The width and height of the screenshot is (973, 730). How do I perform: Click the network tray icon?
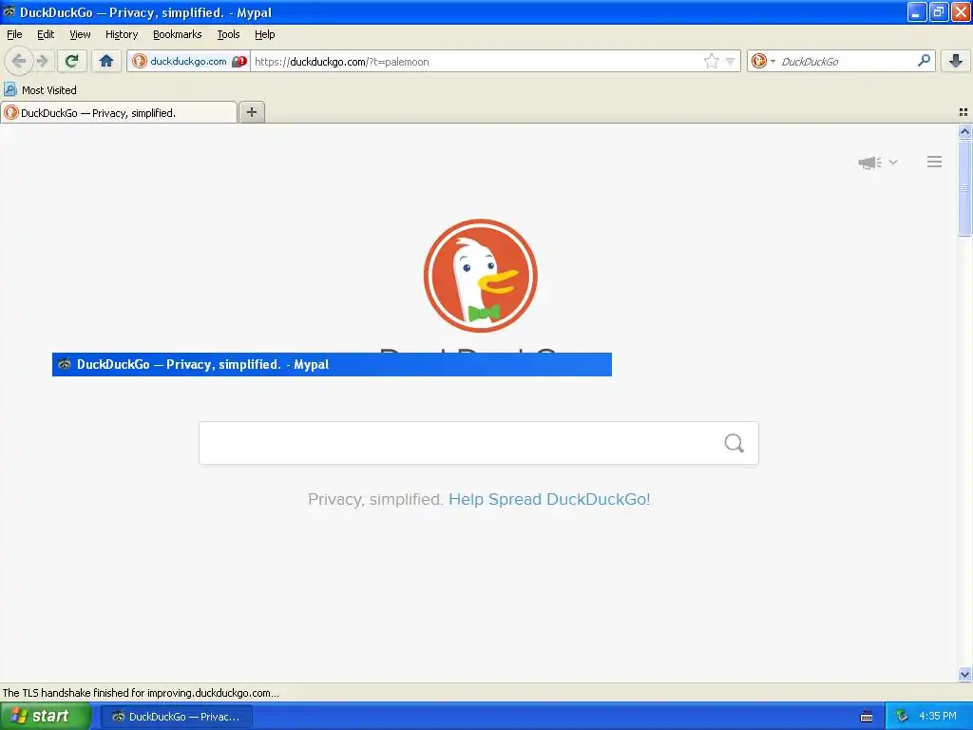coord(902,717)
